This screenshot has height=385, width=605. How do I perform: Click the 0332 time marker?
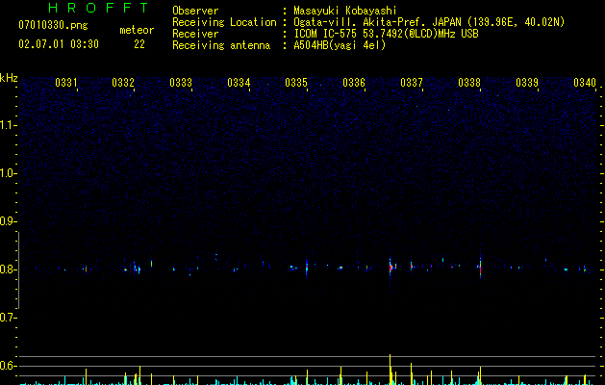(x=123, y=83)
